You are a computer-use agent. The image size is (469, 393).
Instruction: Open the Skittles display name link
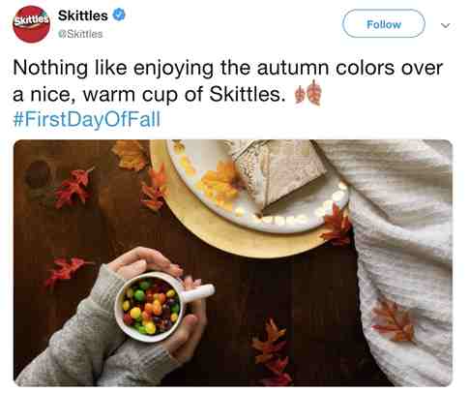tap(83, 15)
